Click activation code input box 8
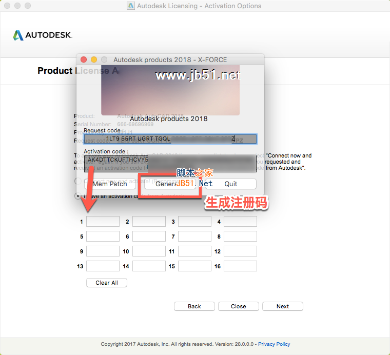Image resolution: width=390 pixels, height=355 pixels. [240, 236]
